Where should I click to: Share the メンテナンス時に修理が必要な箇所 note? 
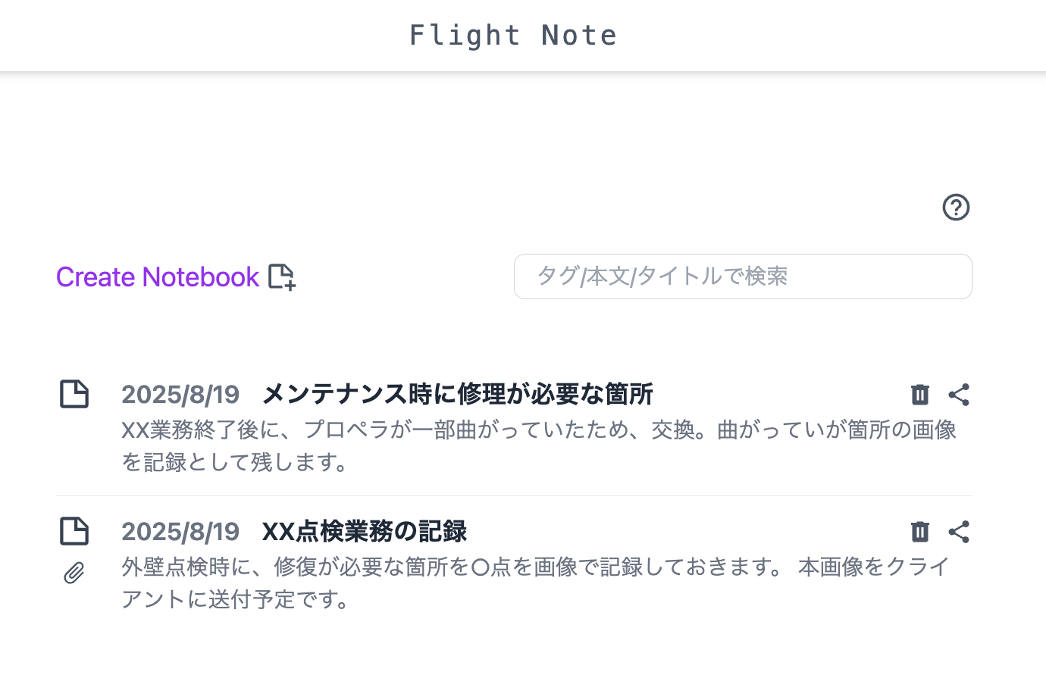coord(959,394)
